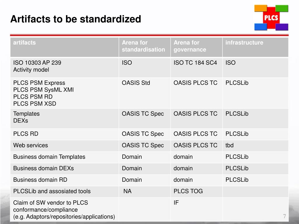Image resolution: width=299 pixels, height=224 pixels.
Task: Click the "Templates" line above DEXs
Action: tap(26, 114)
